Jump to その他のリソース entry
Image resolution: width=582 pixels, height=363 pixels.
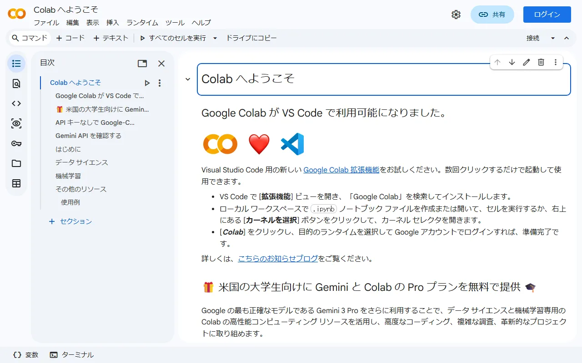(81, 189)
